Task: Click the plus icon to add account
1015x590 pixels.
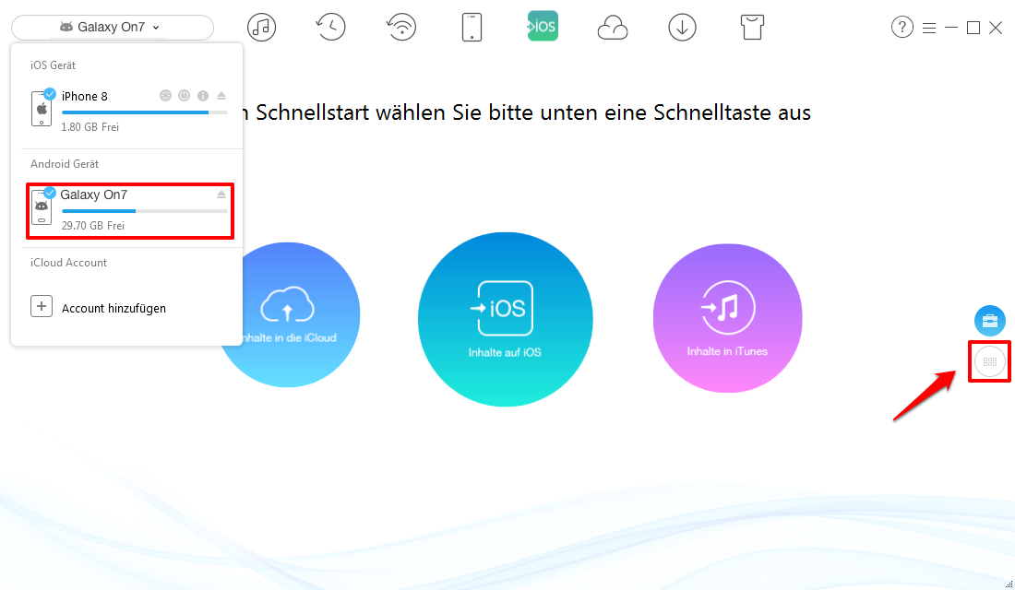Action: pos(42,307)
